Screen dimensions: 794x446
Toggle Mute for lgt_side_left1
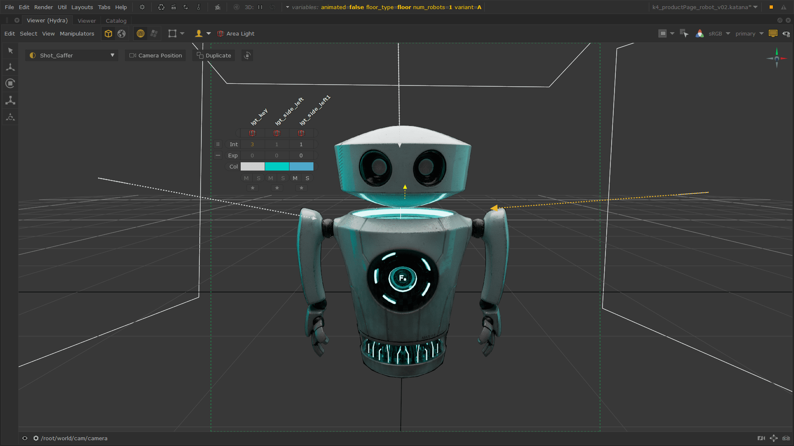(x=295, y=178)
